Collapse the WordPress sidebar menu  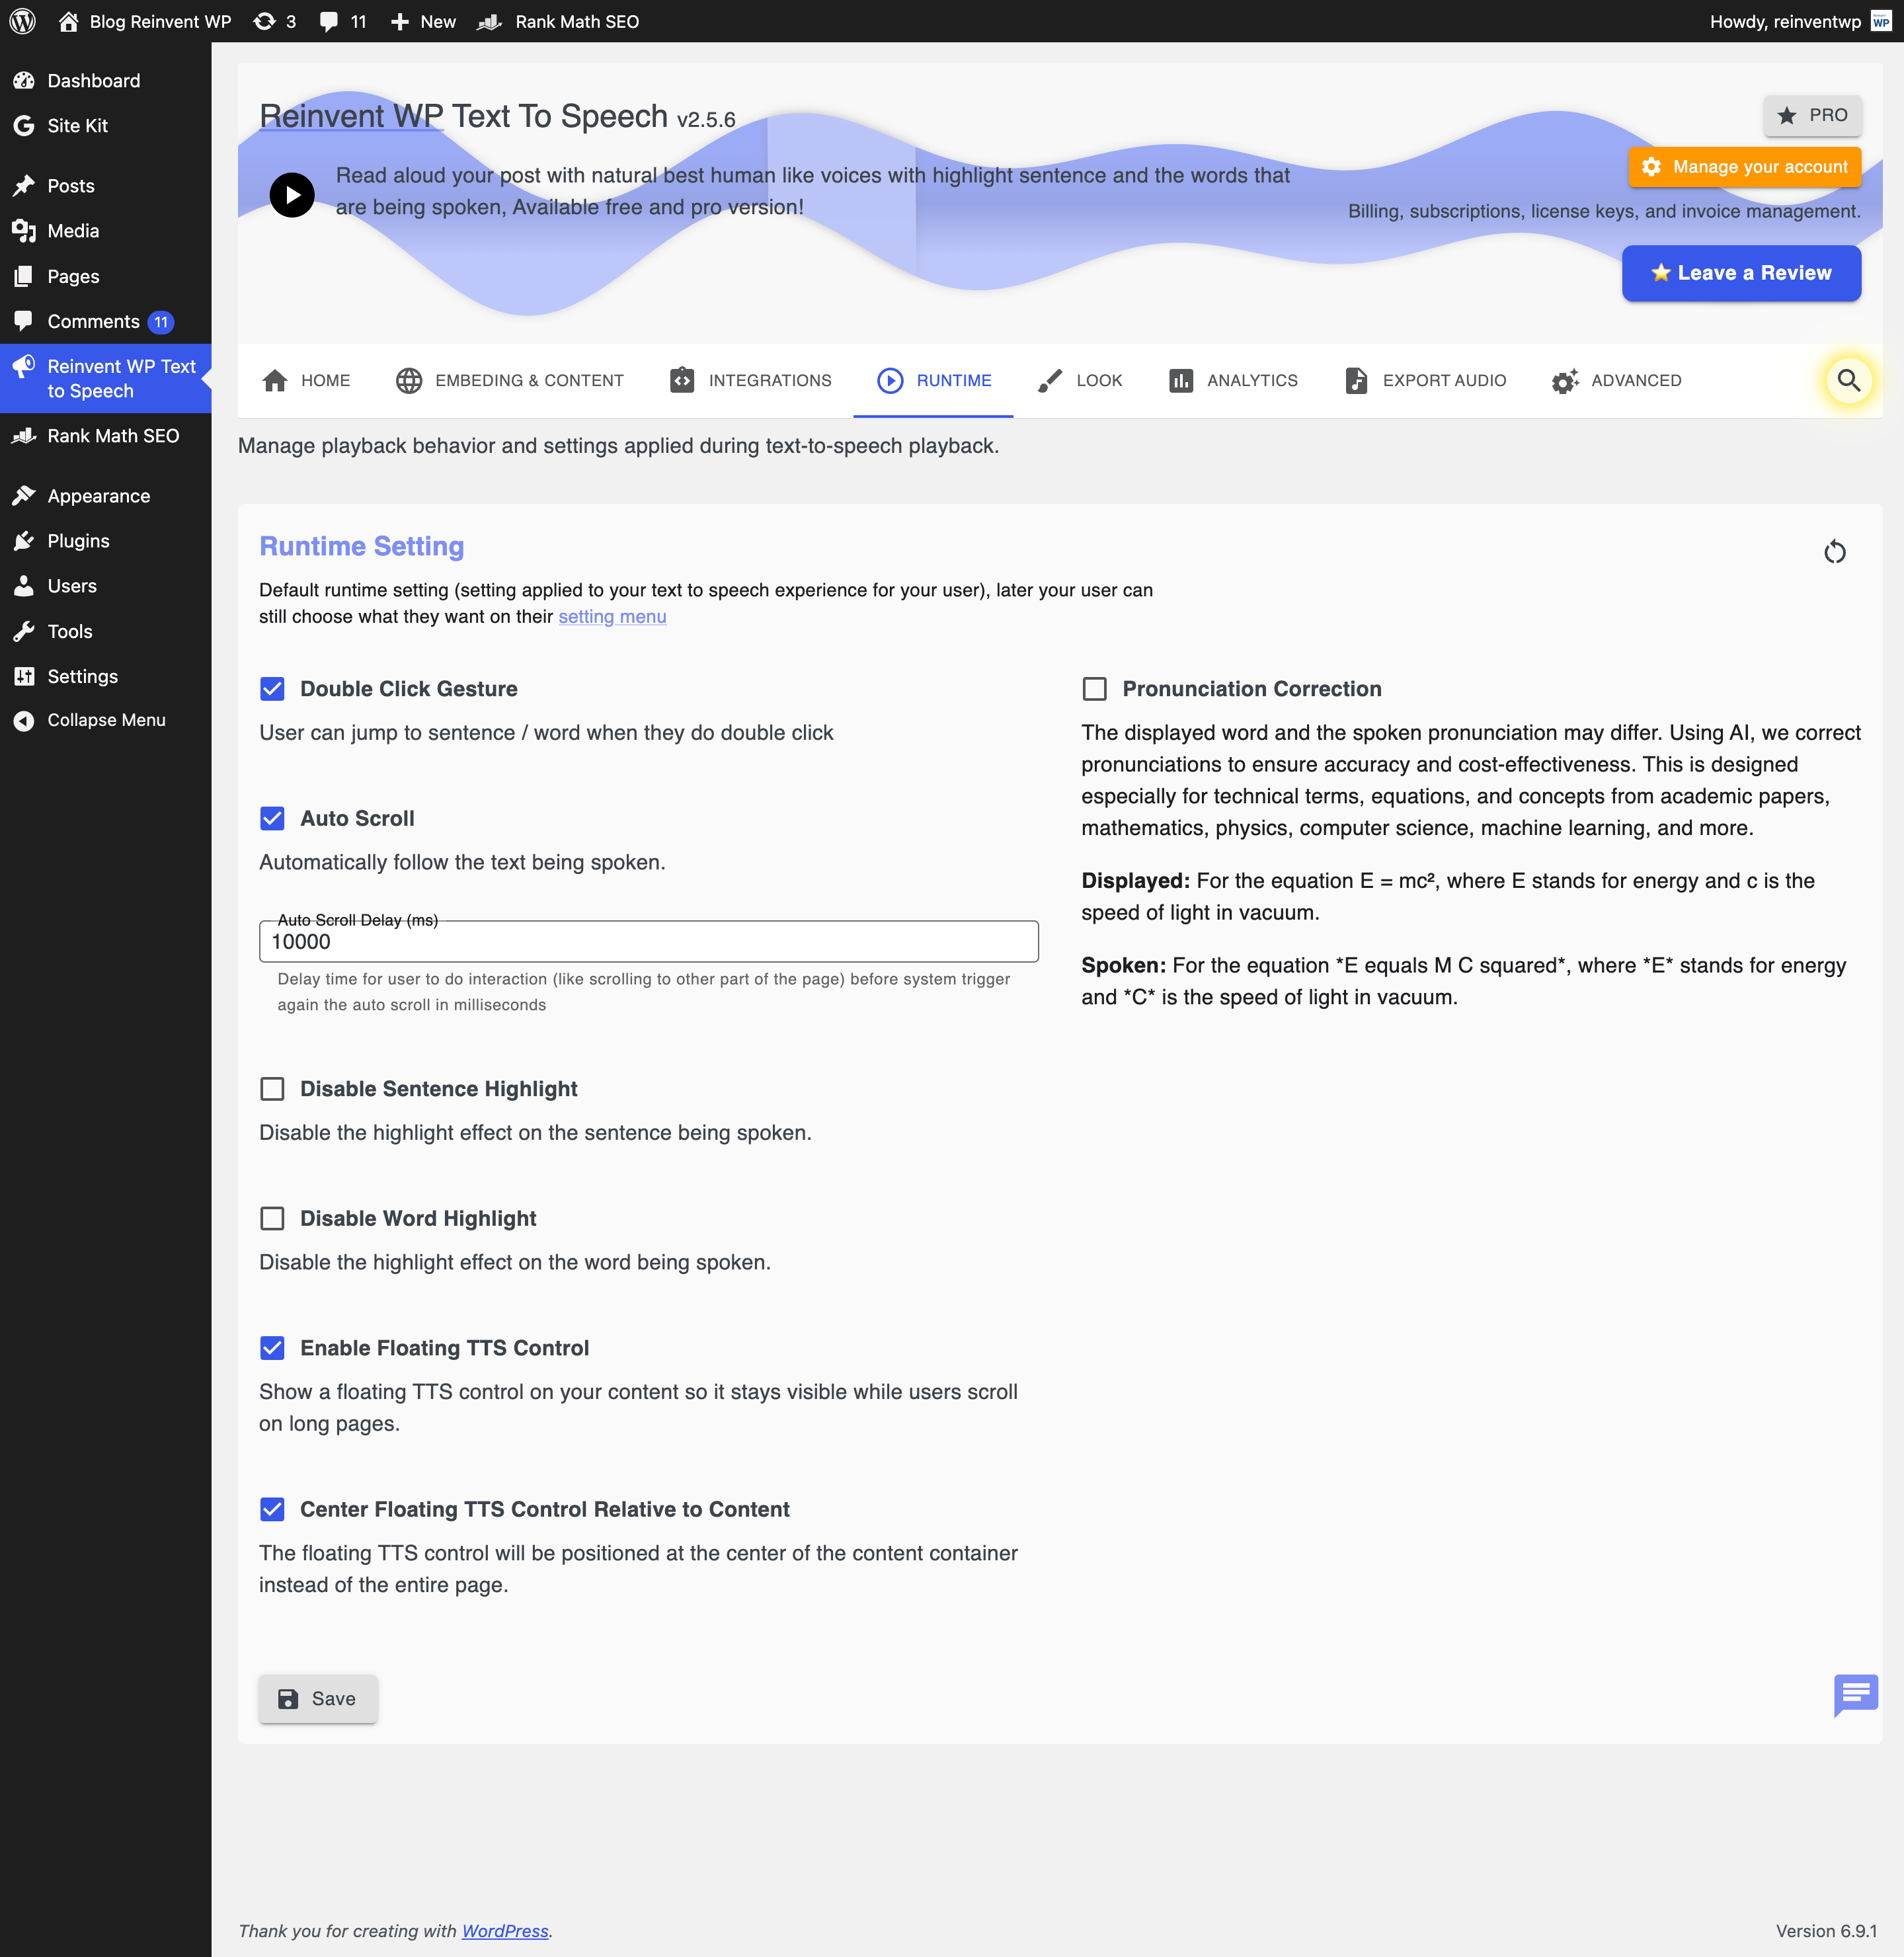click(106, 720)
